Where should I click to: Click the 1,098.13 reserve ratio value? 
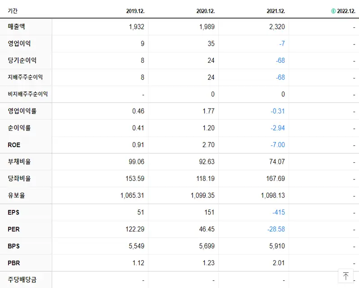point(273,196)
